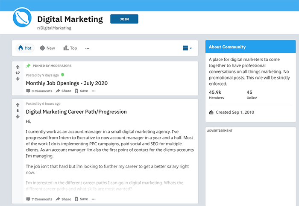299x206 pixels.
Task: Click the PINNED BY MODERATORS label
Action: click(52, 66)
